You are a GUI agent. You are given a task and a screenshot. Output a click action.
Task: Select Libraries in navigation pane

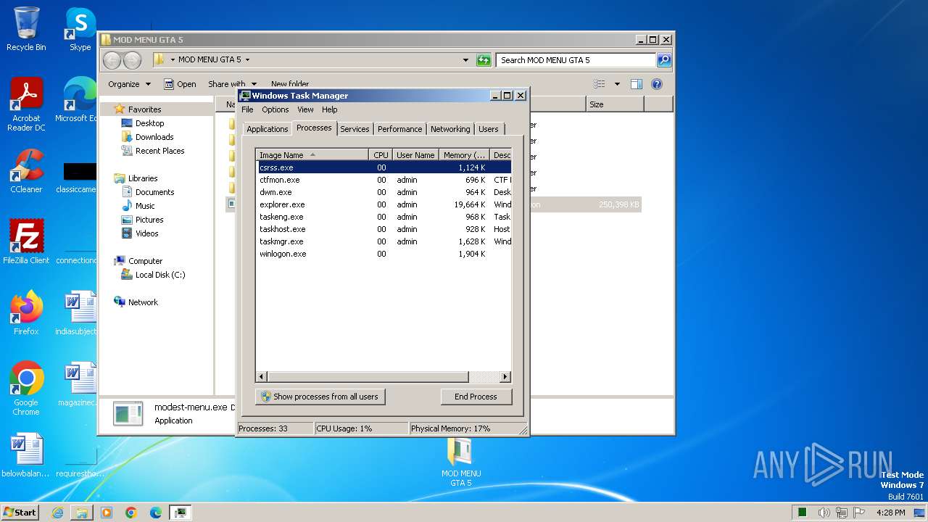(x=143, y=178)
